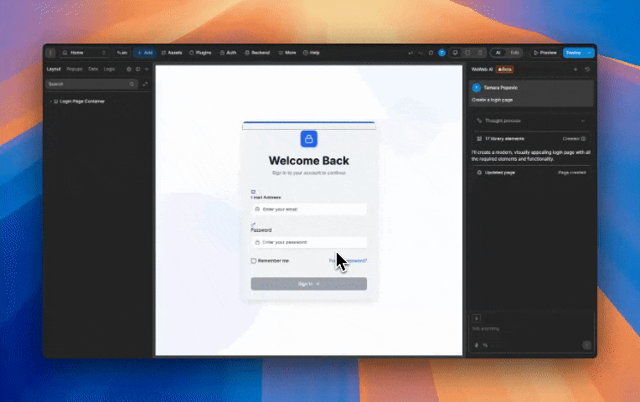Viewport: 640px width, 402px height.
Task: Click the attach plus icon above Ask anything
Action: [x=477, y=318]
